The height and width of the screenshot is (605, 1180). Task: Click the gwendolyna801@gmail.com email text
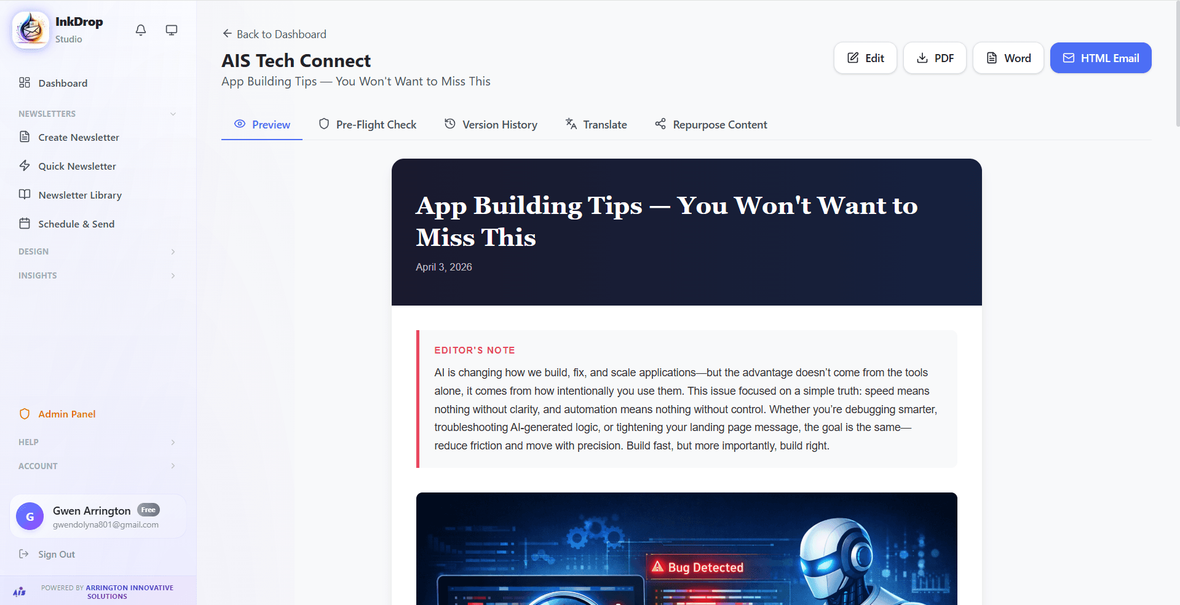106,524
